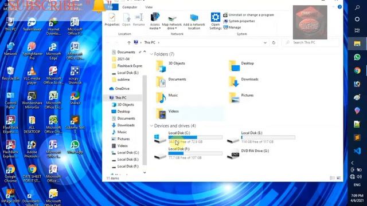Open Properties in the Computer ribbon
367x206 pixels.
click(x=112, y=19)
